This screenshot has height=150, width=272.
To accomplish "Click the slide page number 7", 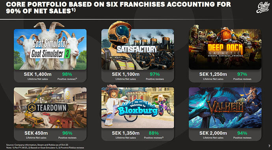I will pyautogui.click(x=269, y=146).
